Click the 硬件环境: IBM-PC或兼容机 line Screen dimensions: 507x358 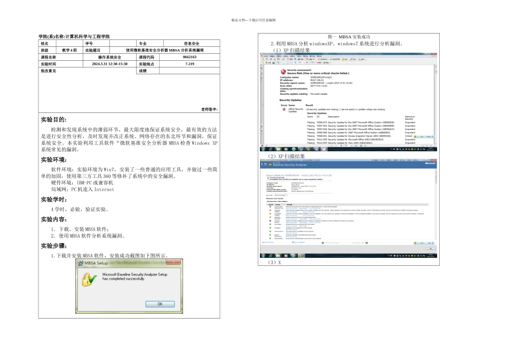click(x=82, y=183)
